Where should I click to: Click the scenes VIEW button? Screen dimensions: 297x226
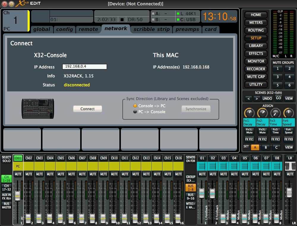coord(289,99)
